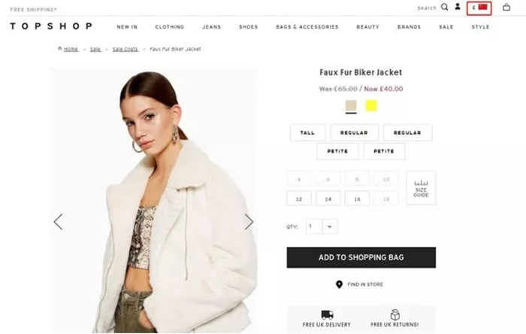Show the previous product image
The height and width of the screenshot is (334, 526).
[59, 222]
